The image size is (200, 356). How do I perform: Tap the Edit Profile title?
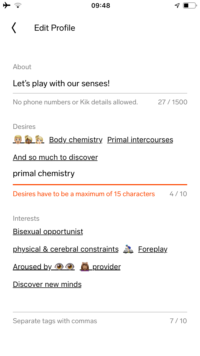pos(55,28)
